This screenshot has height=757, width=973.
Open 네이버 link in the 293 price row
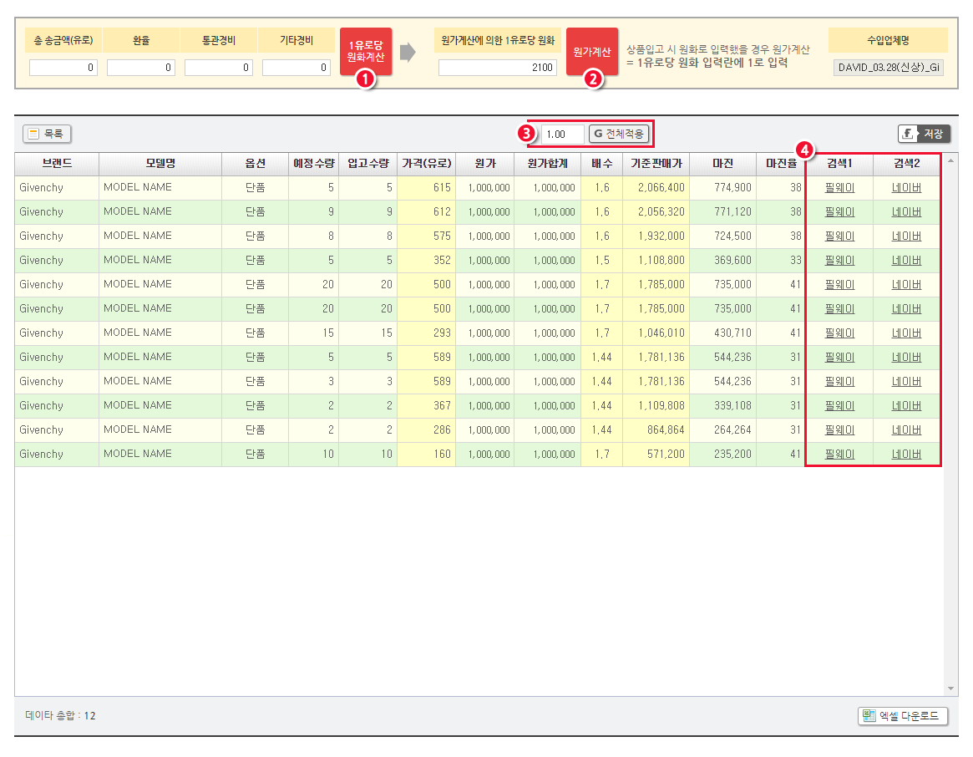click(x=907, y=333)
